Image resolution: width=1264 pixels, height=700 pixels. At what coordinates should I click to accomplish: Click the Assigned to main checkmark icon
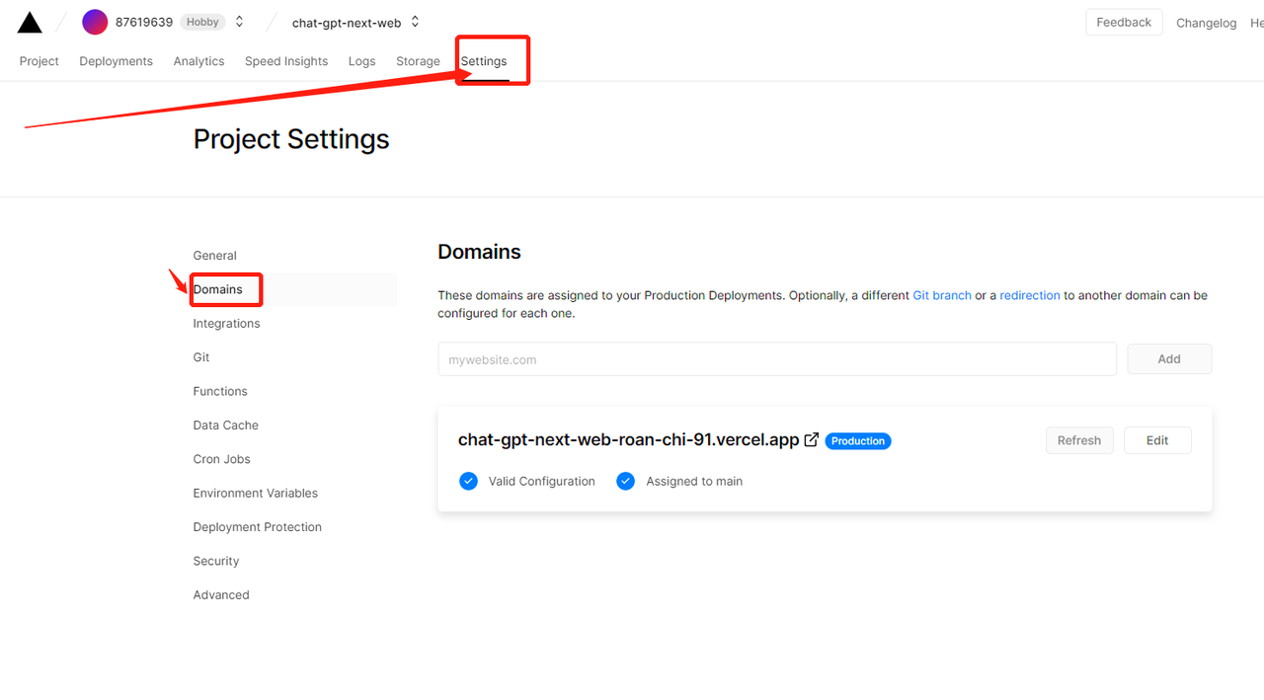[x=625, y=481]
